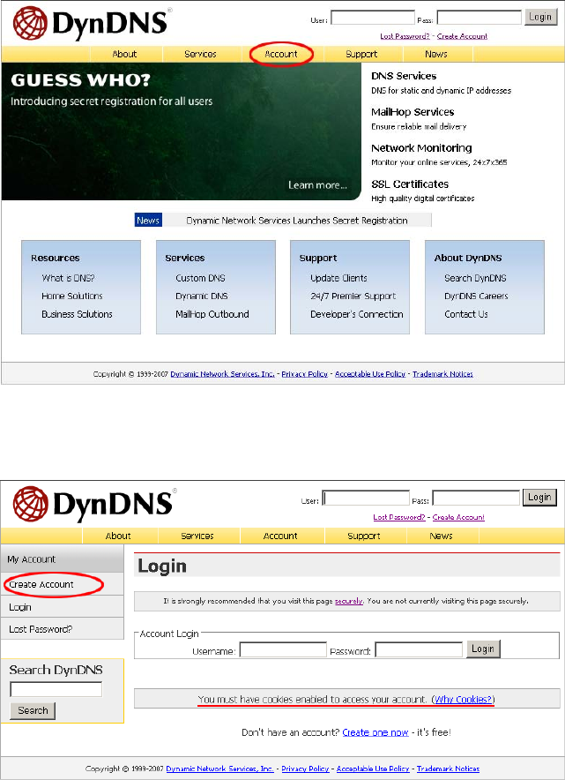Select Login in the left sidebar

(62, 607)
